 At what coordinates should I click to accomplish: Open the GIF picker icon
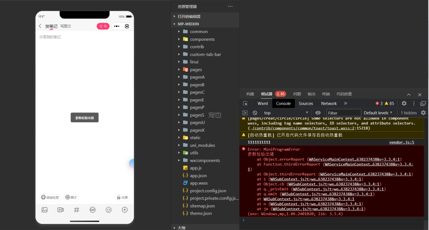tap(92, 210)
